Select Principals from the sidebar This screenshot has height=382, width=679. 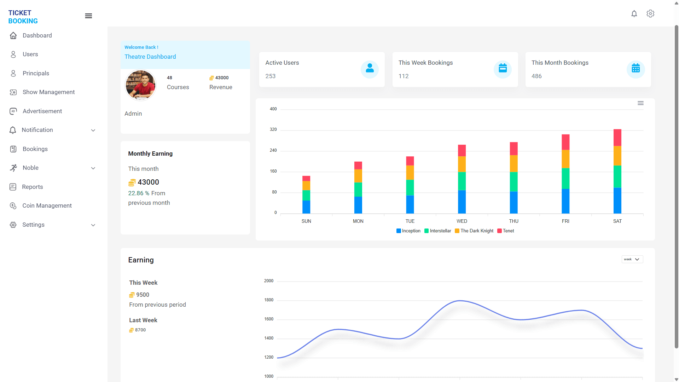click(36, 73)
